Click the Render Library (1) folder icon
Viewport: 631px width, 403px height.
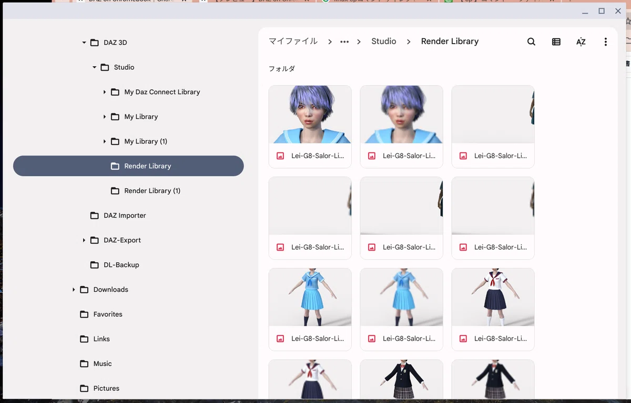[115, 191]
